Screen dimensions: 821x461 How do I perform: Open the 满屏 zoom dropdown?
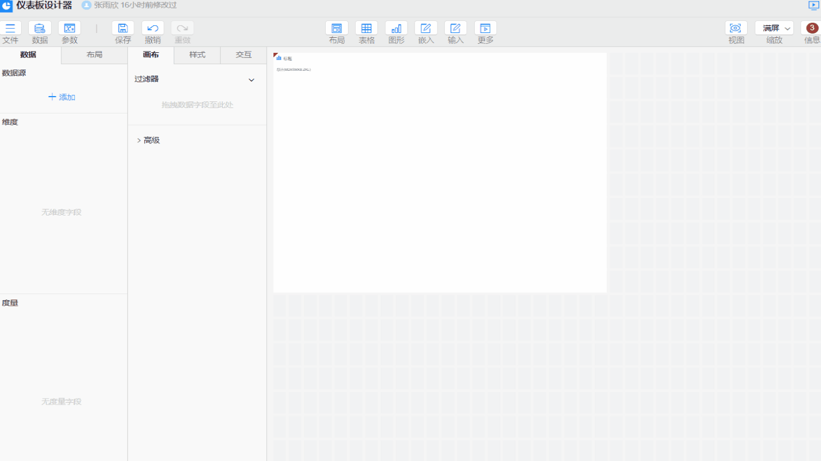click(774, 28)
